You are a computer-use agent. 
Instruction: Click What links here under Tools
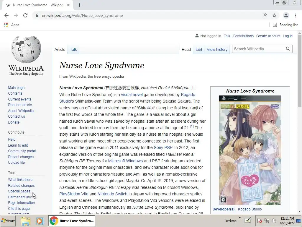(x=20, y=179)
